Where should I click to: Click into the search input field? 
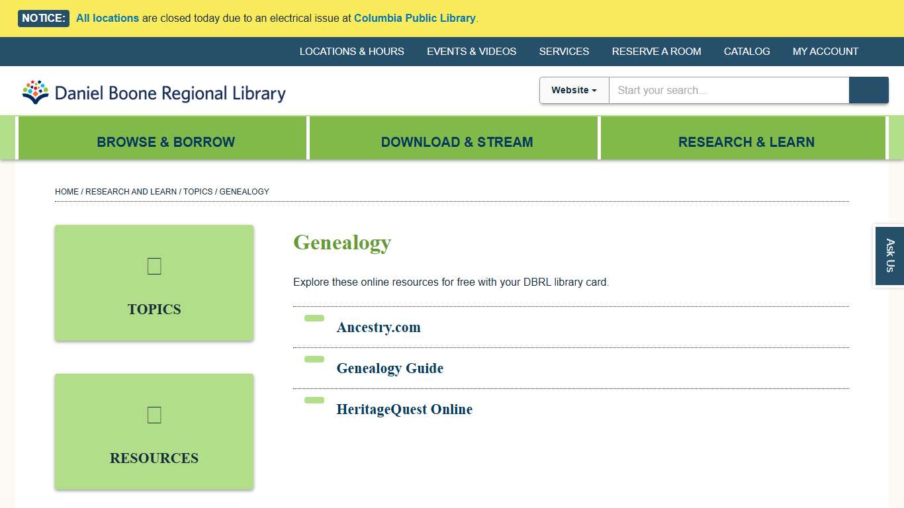click(x=728, y=90)
